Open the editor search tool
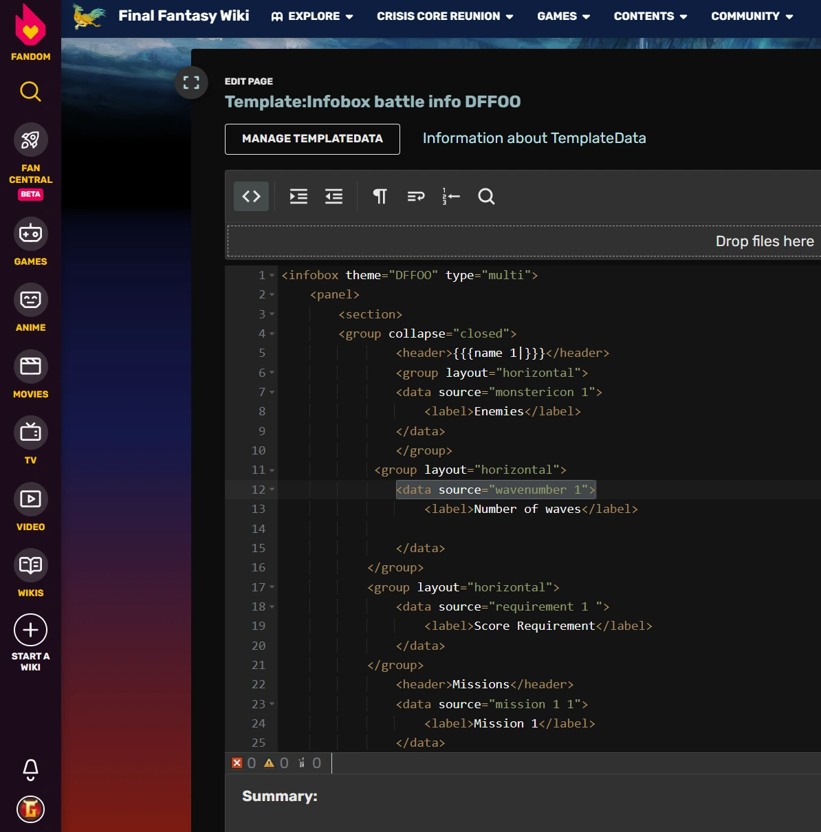Image resolution: width=821 pixels, height=832 pixels. [x=486, y=197]
